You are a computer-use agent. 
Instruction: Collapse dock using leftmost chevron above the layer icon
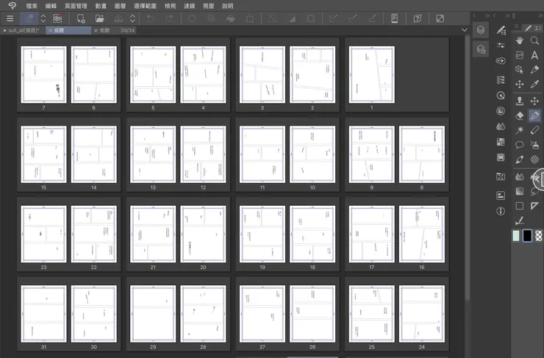(x=474, y=15)
